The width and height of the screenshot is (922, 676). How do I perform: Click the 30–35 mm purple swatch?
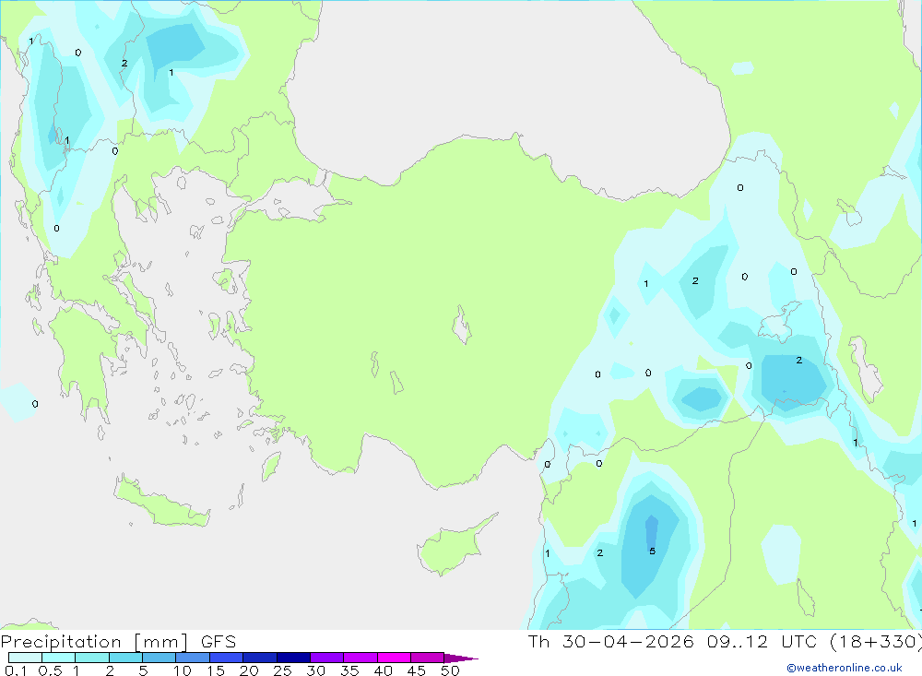tap(326, 658)
